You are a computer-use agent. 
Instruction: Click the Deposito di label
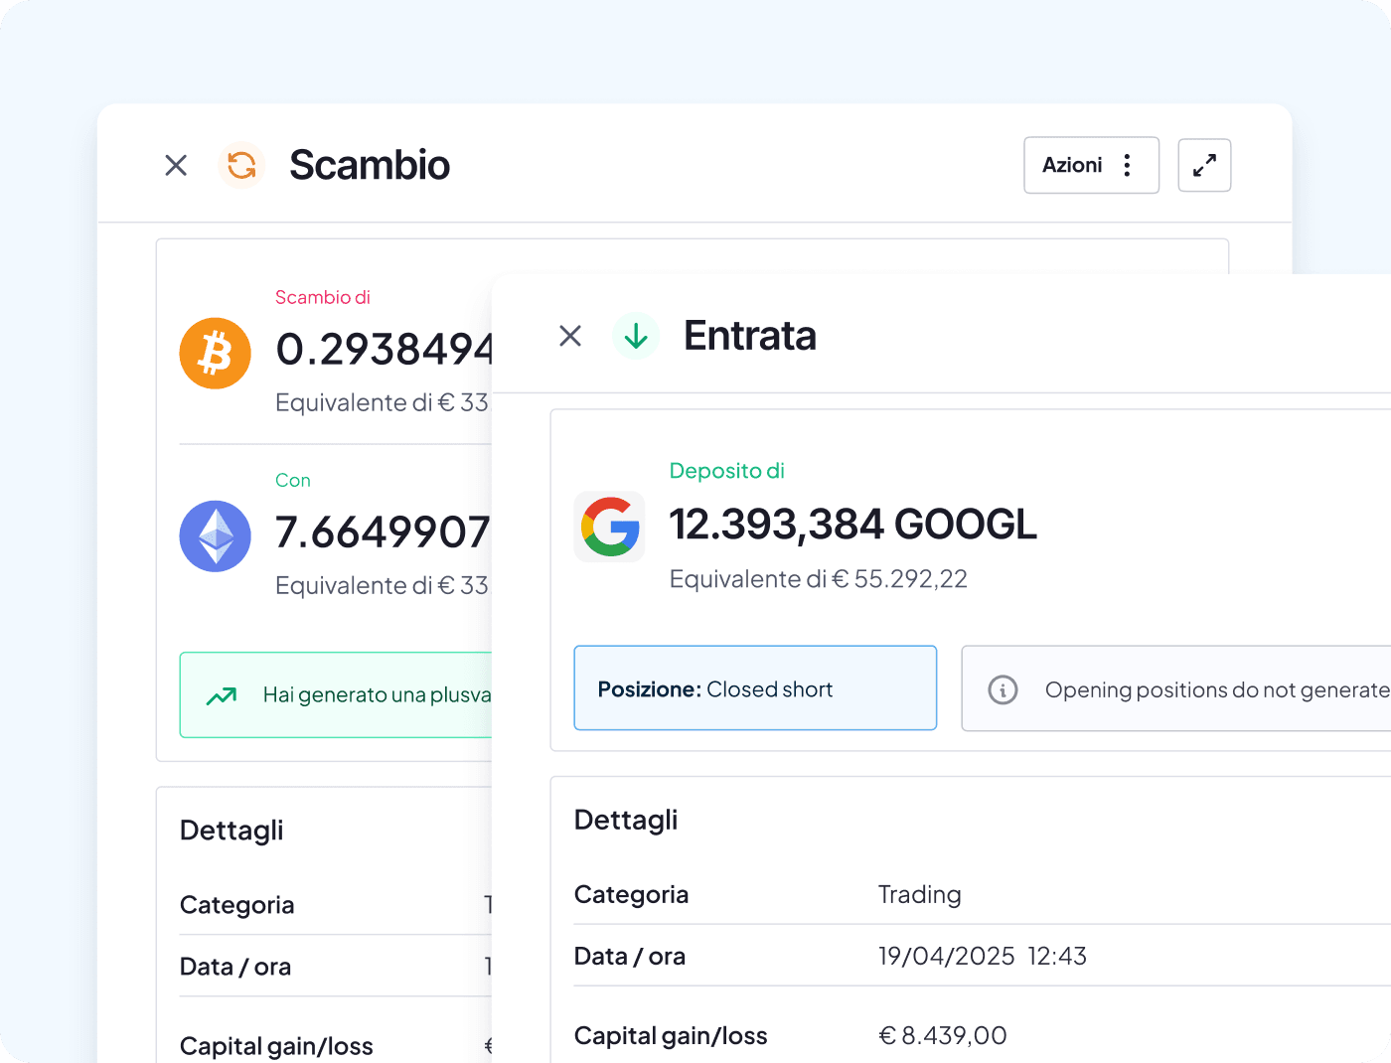click(727, 471)
